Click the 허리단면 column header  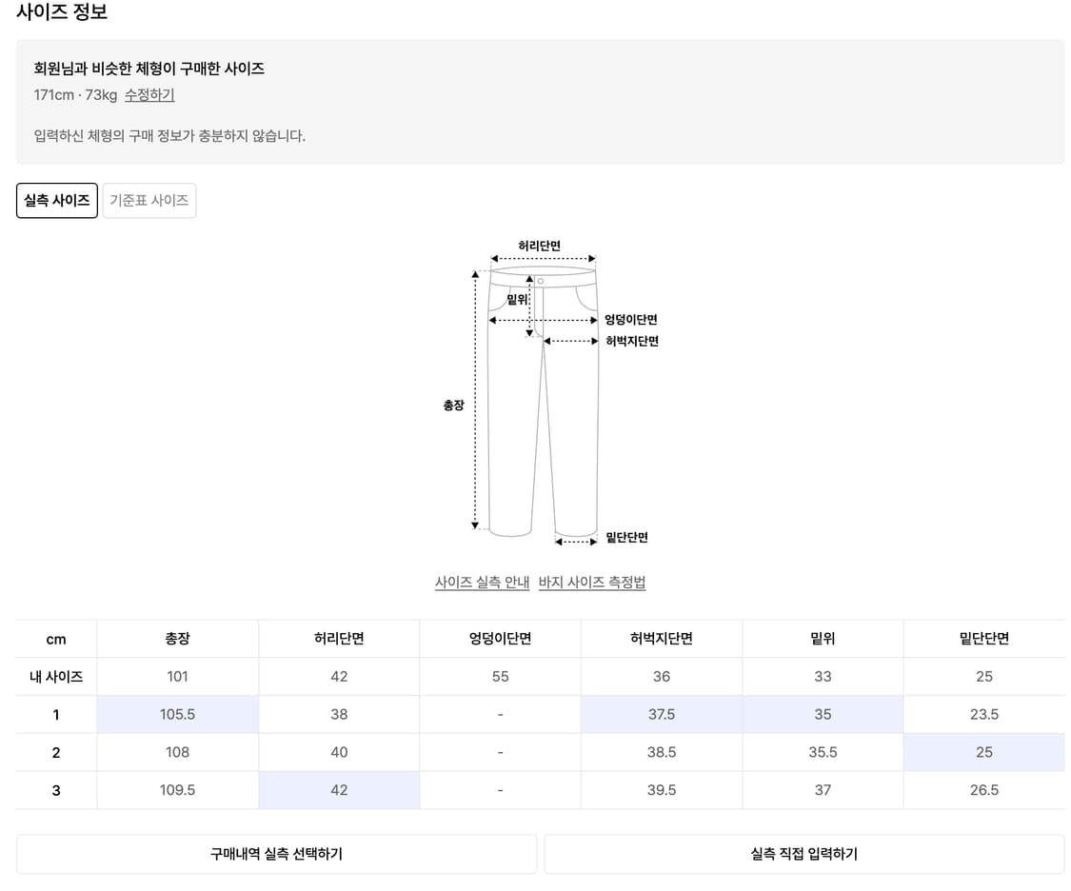pos(338,639)
